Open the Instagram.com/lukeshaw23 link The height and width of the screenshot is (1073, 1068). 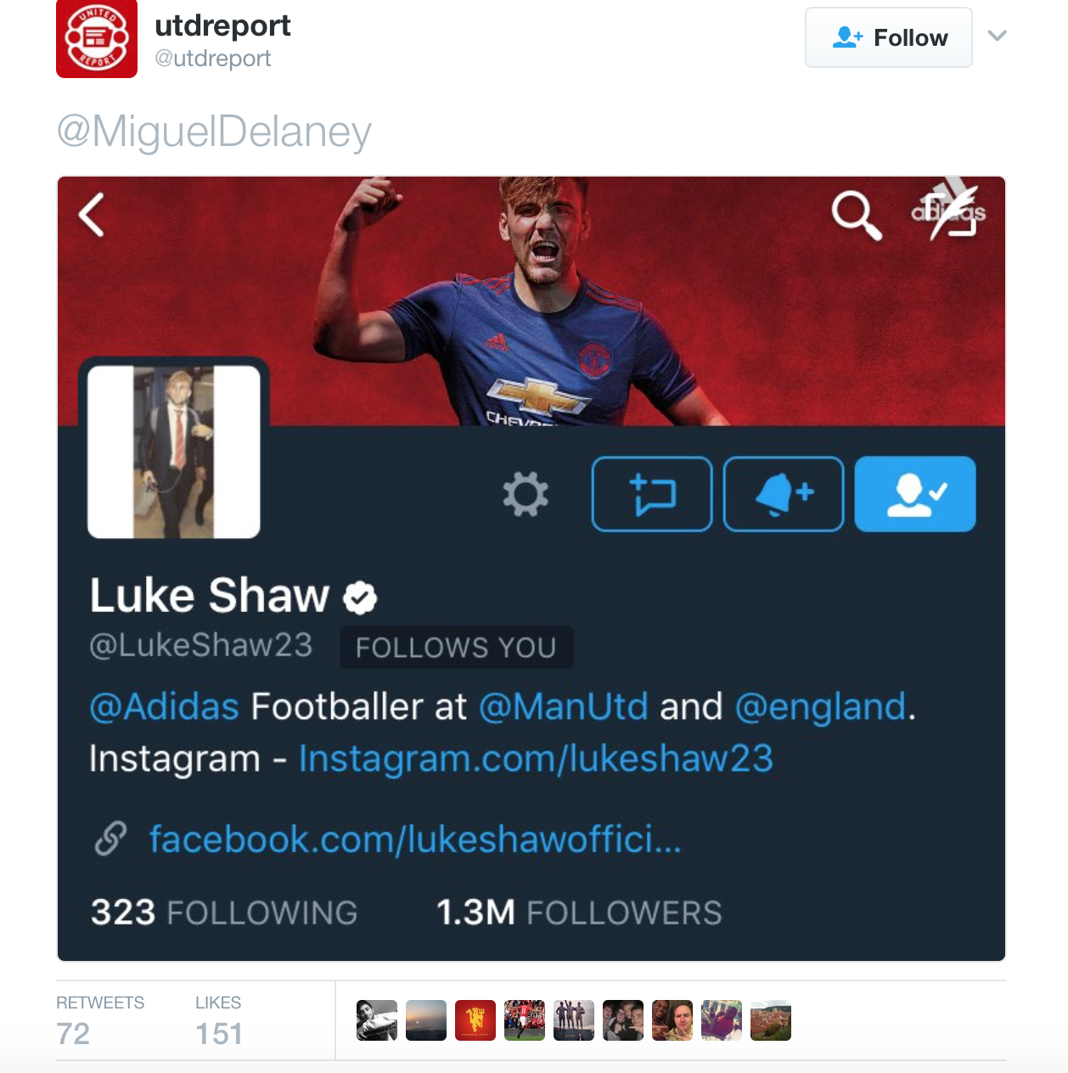pos(536,759)
